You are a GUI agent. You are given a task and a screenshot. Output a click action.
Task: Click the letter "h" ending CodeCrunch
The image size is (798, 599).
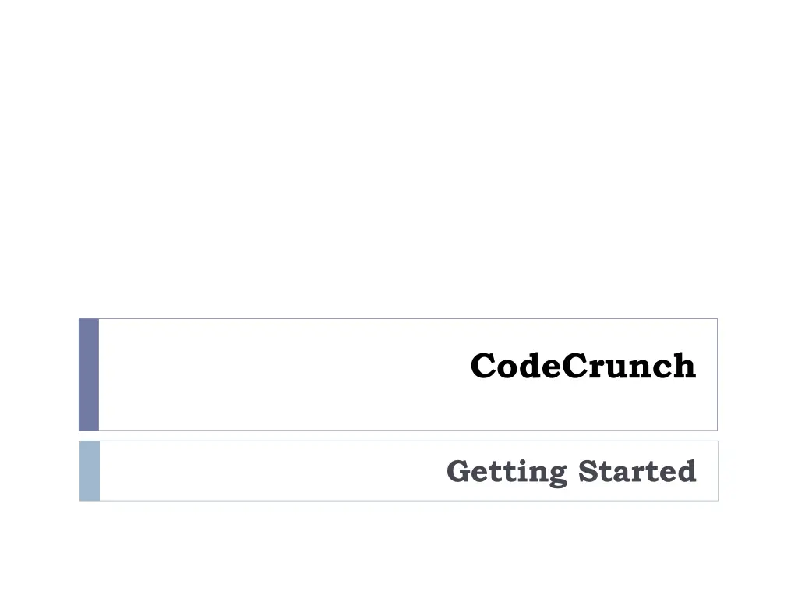click(x=684, y=366)
